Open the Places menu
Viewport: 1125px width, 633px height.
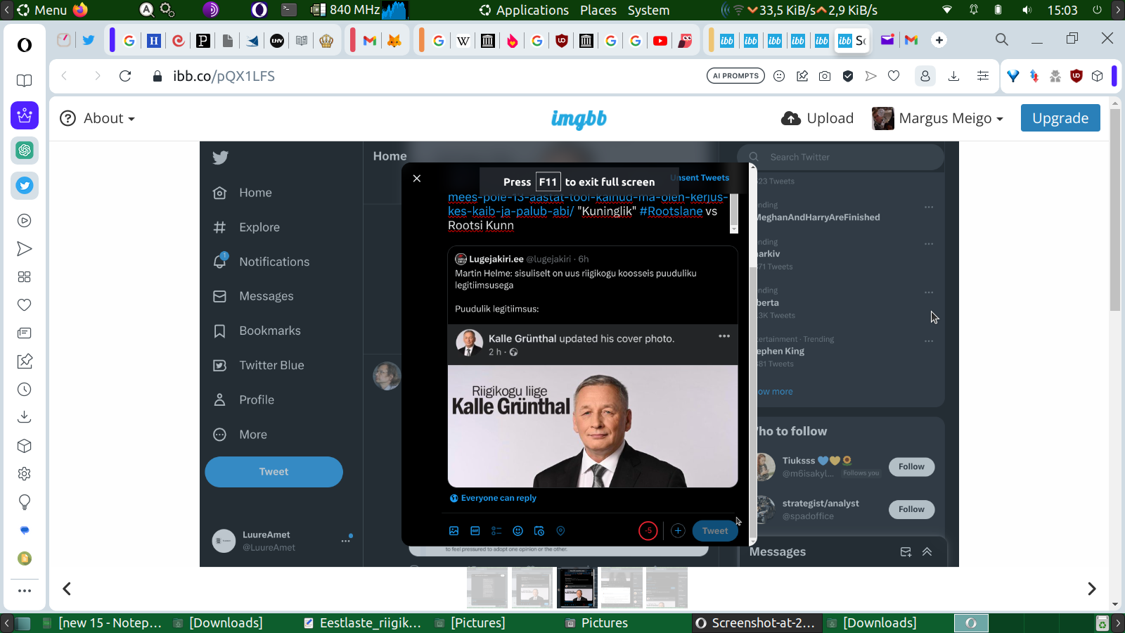[x=598, y=10]
